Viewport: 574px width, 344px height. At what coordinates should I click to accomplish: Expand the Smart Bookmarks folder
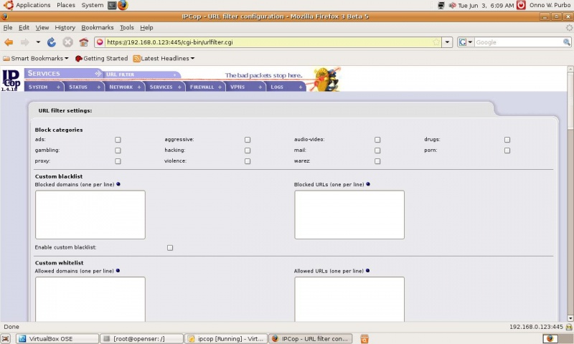point(36,59)
